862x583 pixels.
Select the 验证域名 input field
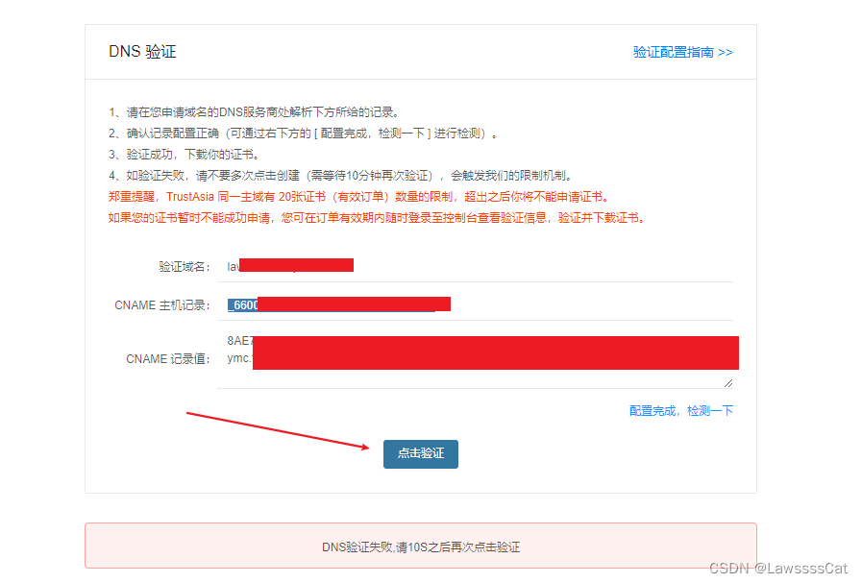pyautogui.click(x=475, y=266)
